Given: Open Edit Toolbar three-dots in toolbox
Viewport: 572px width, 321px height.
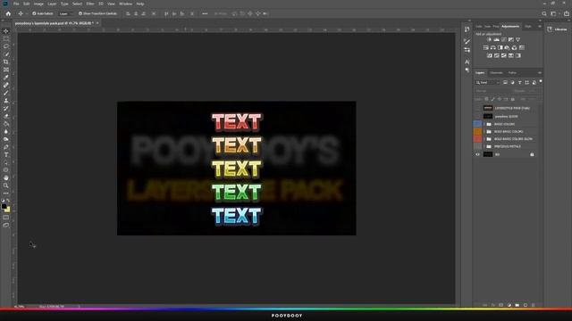Looking at the screenshot, I should tap(6, 193).
